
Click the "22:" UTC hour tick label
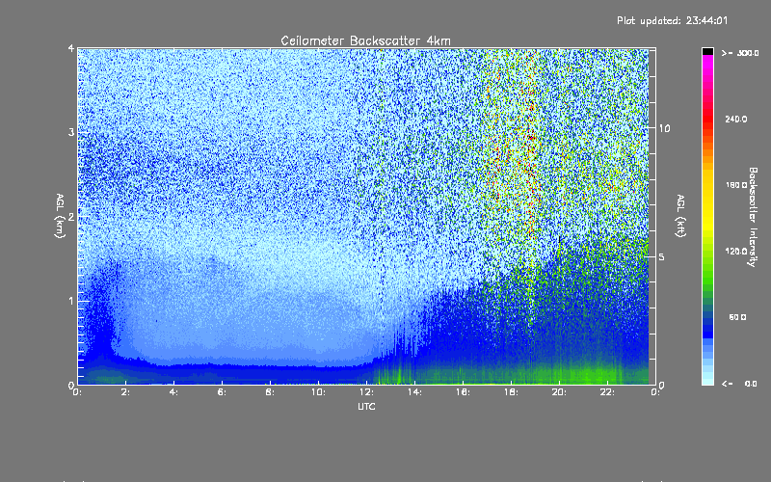tap(607, 392)
